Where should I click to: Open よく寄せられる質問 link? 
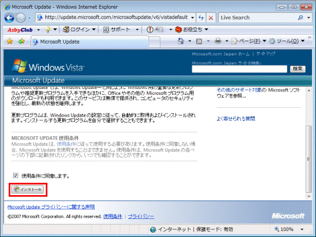[x=236, y=119]
